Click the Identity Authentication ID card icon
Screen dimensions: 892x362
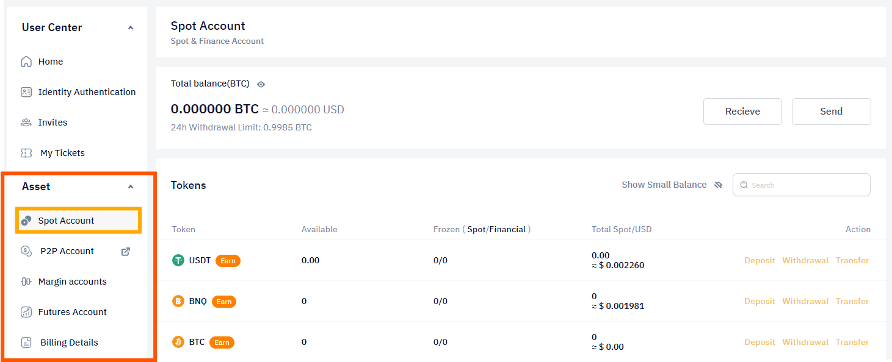(26, 92)
